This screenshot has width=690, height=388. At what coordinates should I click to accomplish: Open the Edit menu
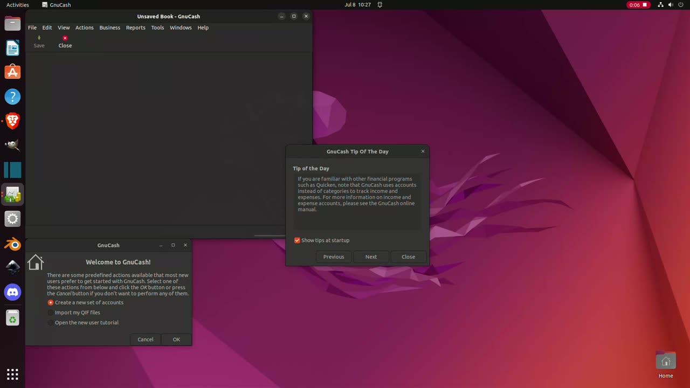point(47,27)
